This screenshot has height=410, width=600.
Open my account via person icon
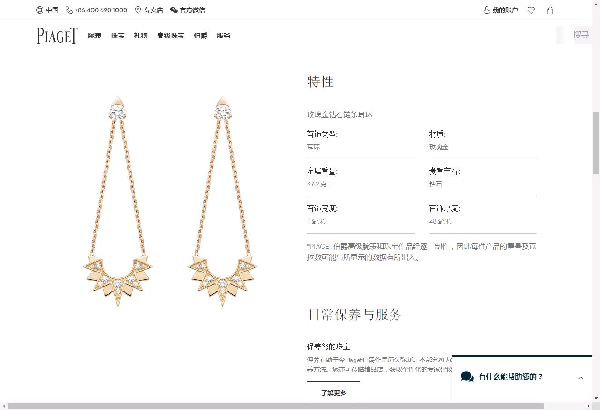tap(487, 10)
